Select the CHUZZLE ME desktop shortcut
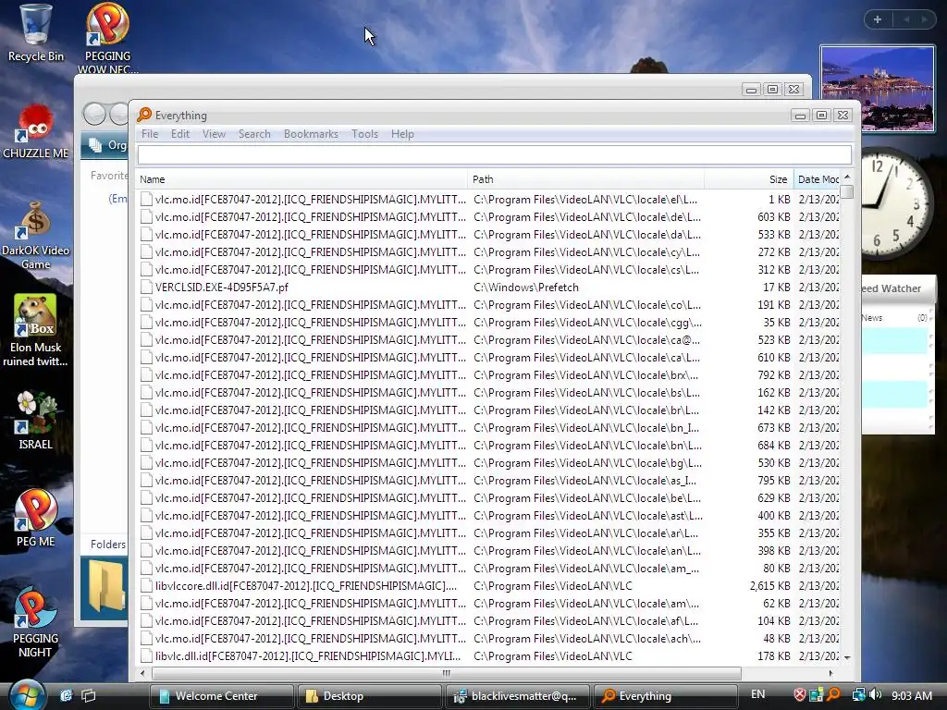947x710 pixels. point(36,131)
